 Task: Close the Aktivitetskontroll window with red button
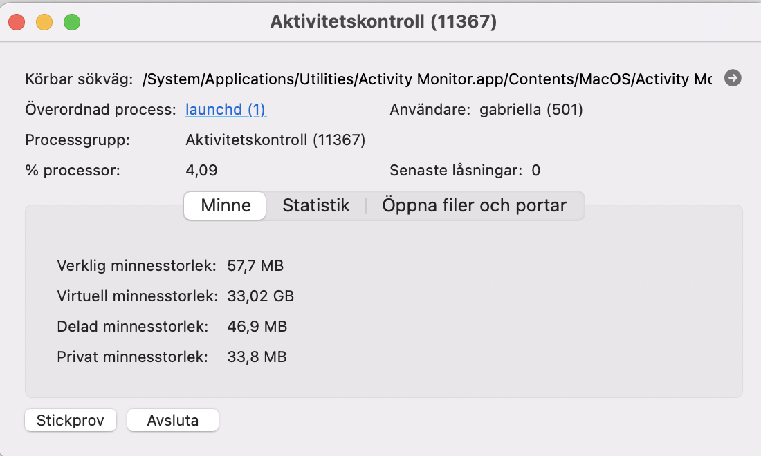17,22
